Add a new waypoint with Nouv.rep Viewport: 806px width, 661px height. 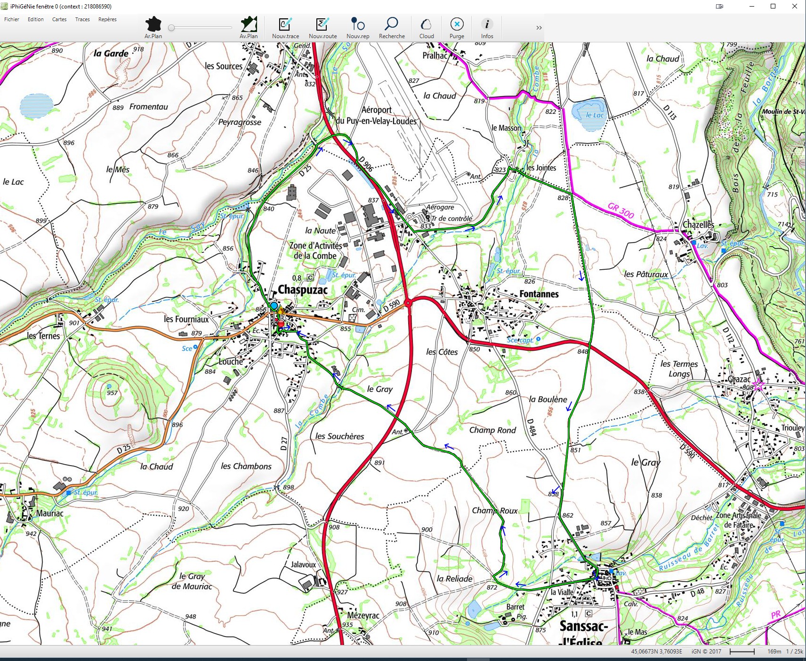[358, 24]
